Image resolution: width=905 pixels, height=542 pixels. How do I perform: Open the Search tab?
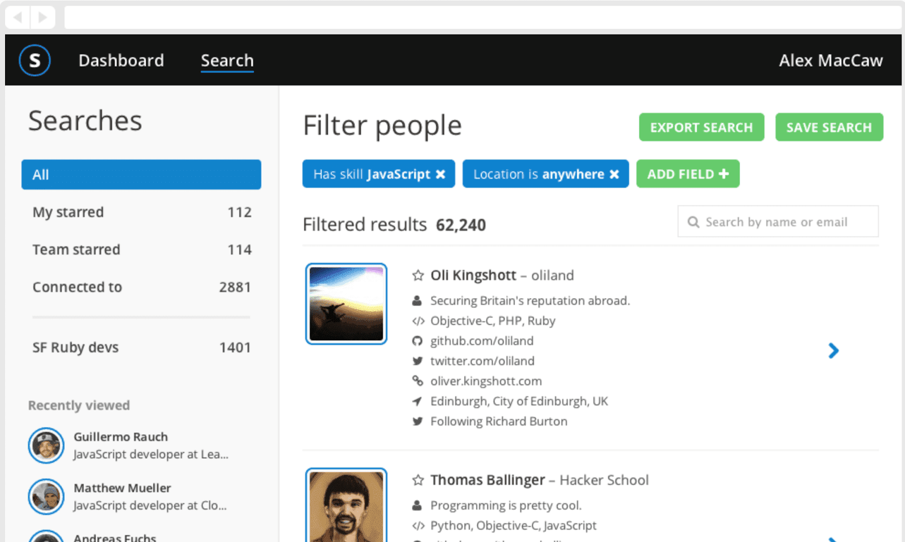227,60
